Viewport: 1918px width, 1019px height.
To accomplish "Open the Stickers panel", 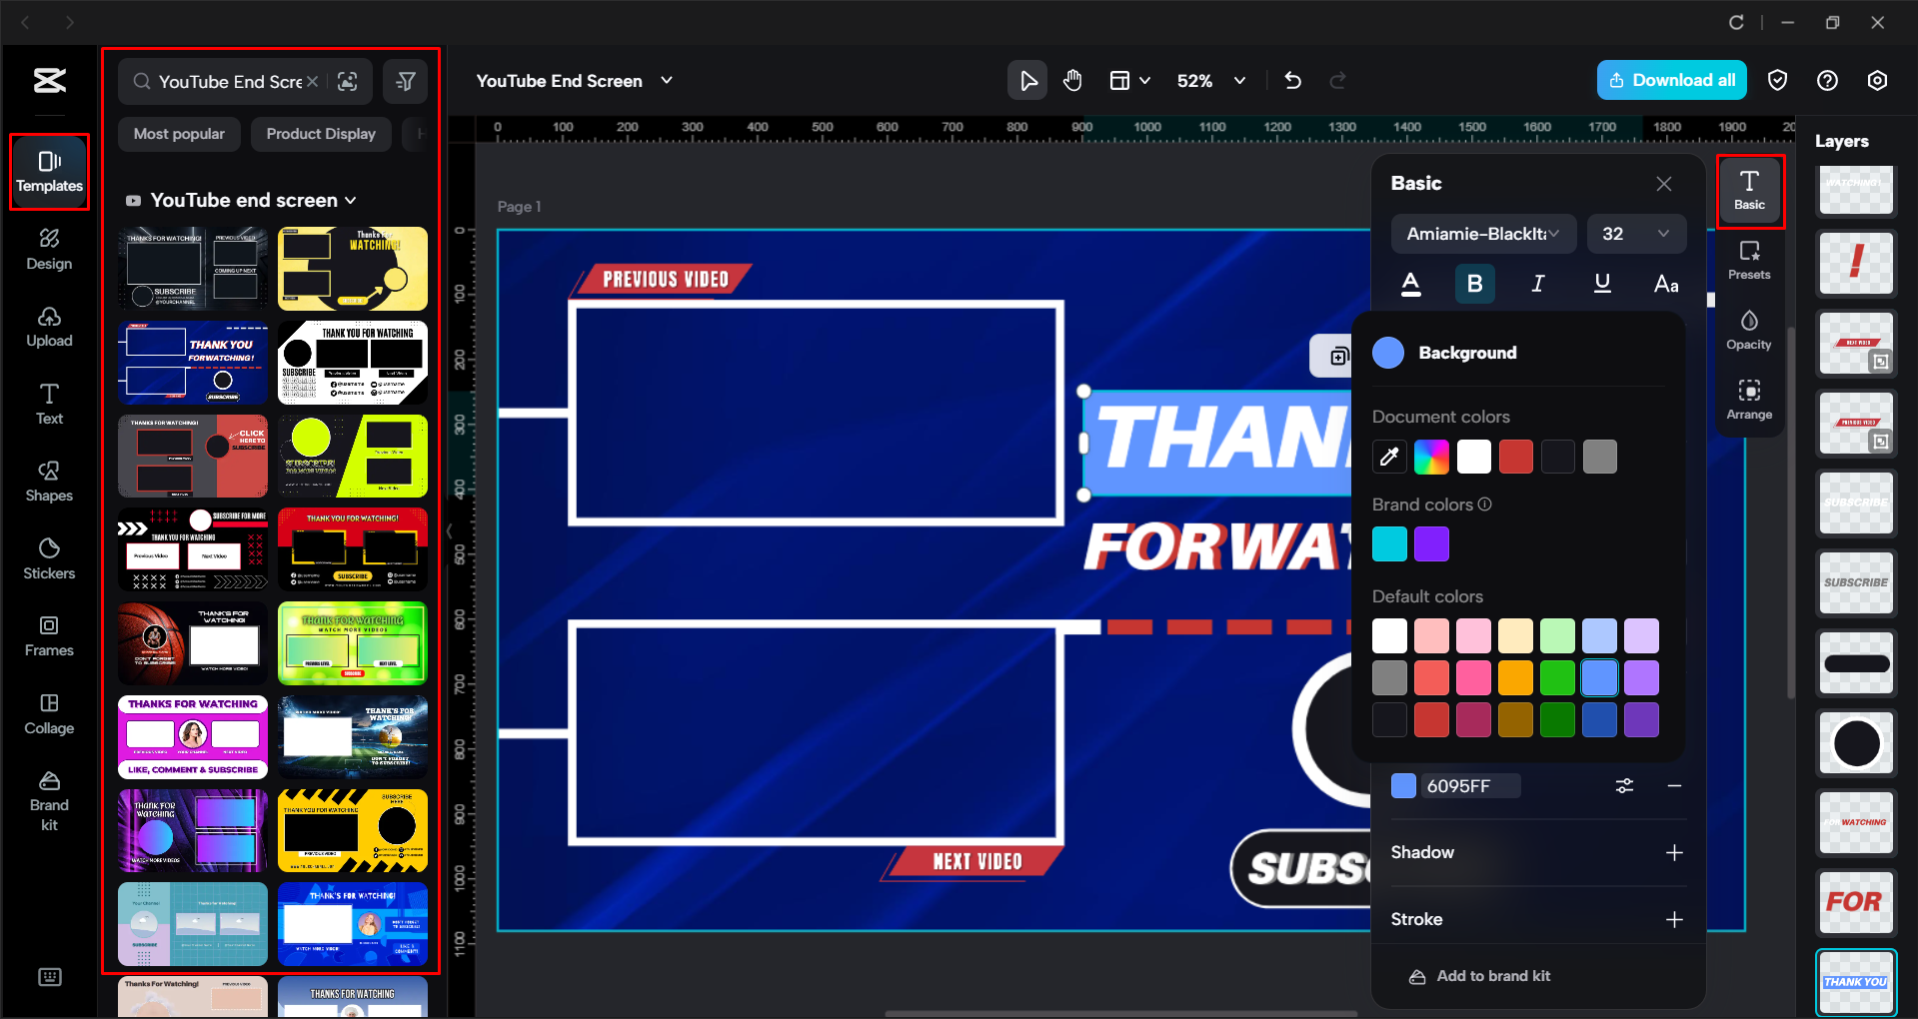I will [48, 559].
